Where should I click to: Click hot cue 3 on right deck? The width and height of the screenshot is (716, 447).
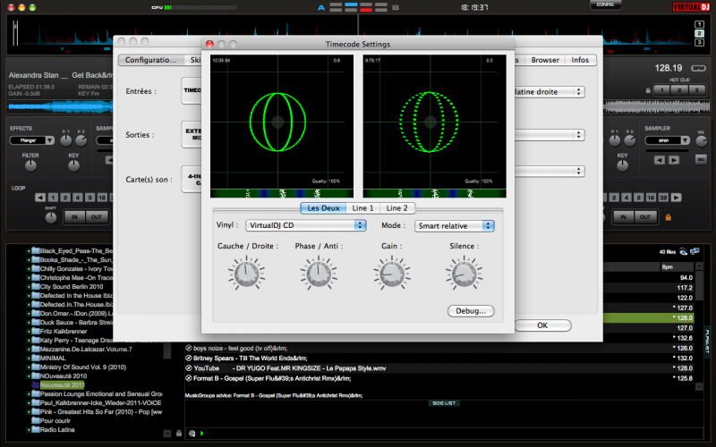point(696,90)
